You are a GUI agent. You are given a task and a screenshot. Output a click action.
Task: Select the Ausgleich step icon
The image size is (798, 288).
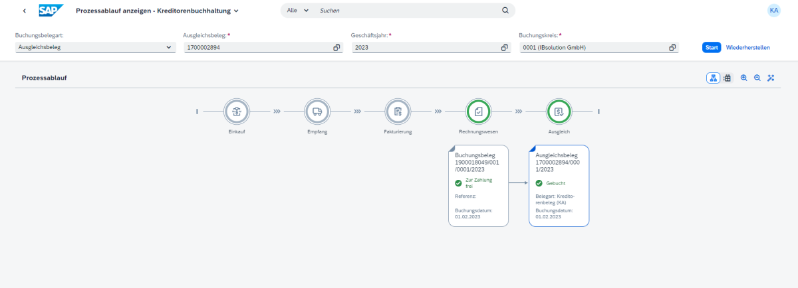(x=559, y=111)
